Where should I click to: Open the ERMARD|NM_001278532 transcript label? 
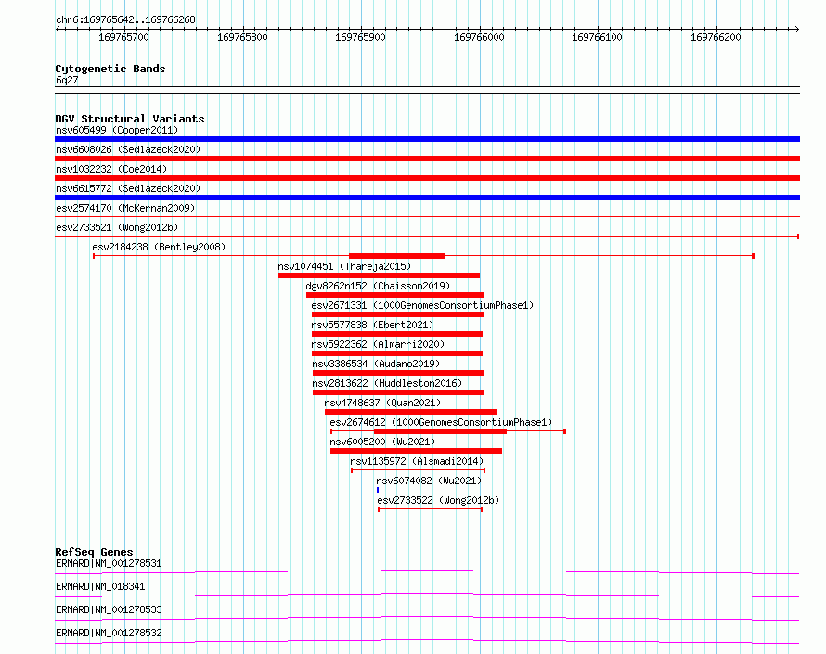pyautogui.click(x=109, y=633)
